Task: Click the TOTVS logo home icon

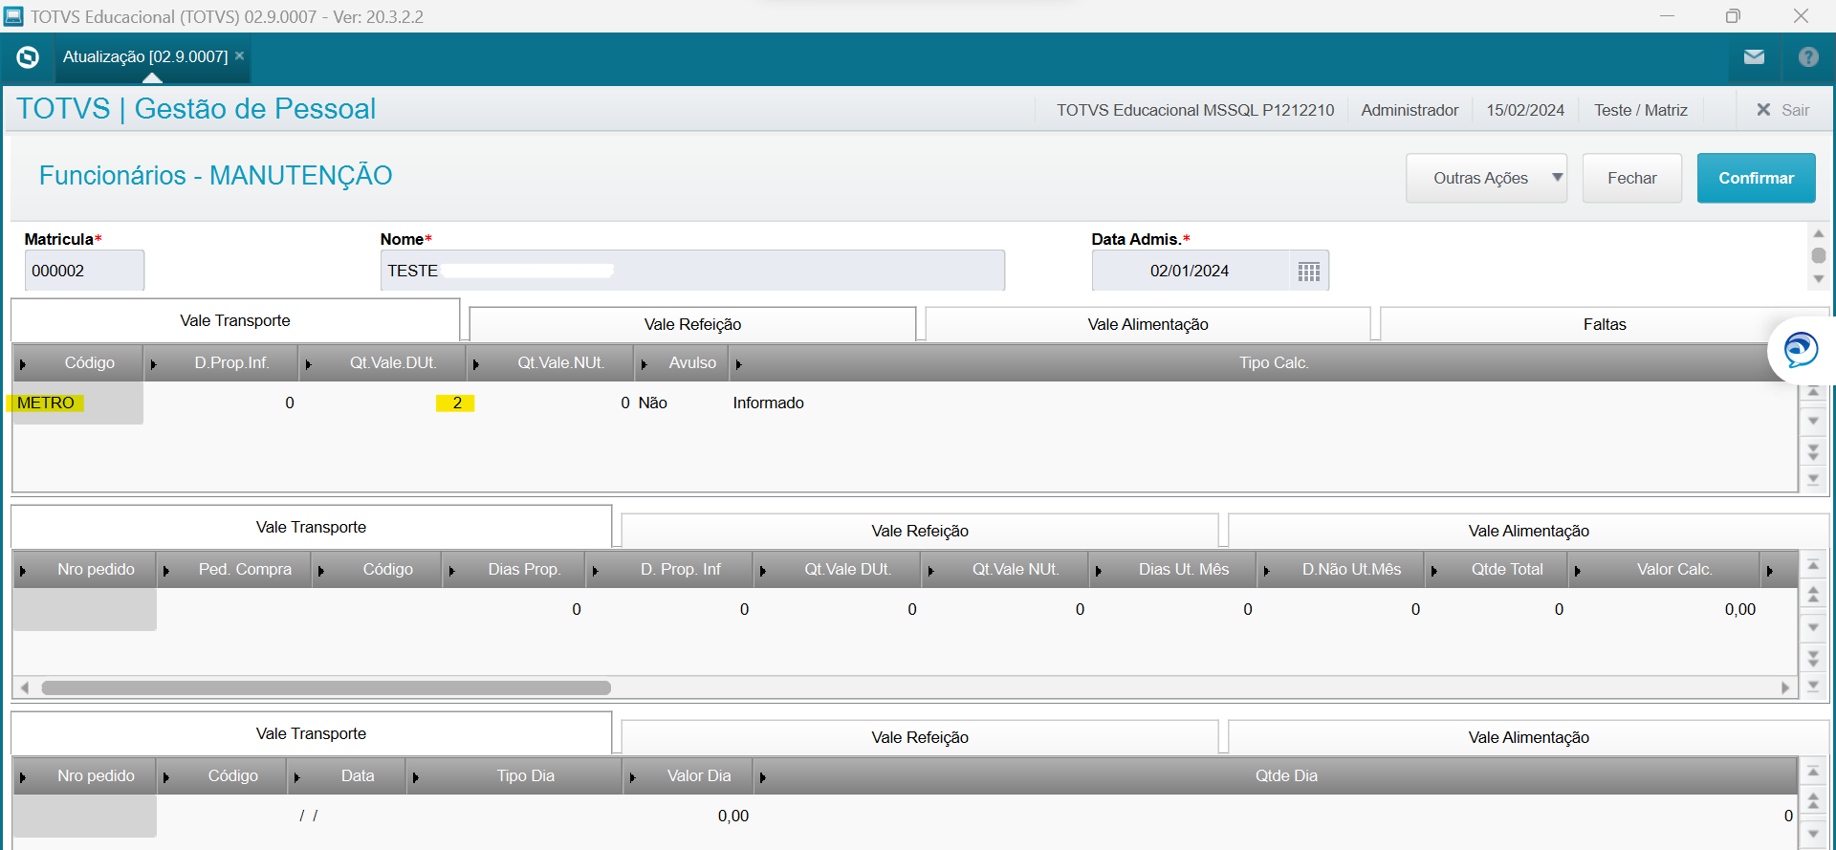Action: click(28, 57)
